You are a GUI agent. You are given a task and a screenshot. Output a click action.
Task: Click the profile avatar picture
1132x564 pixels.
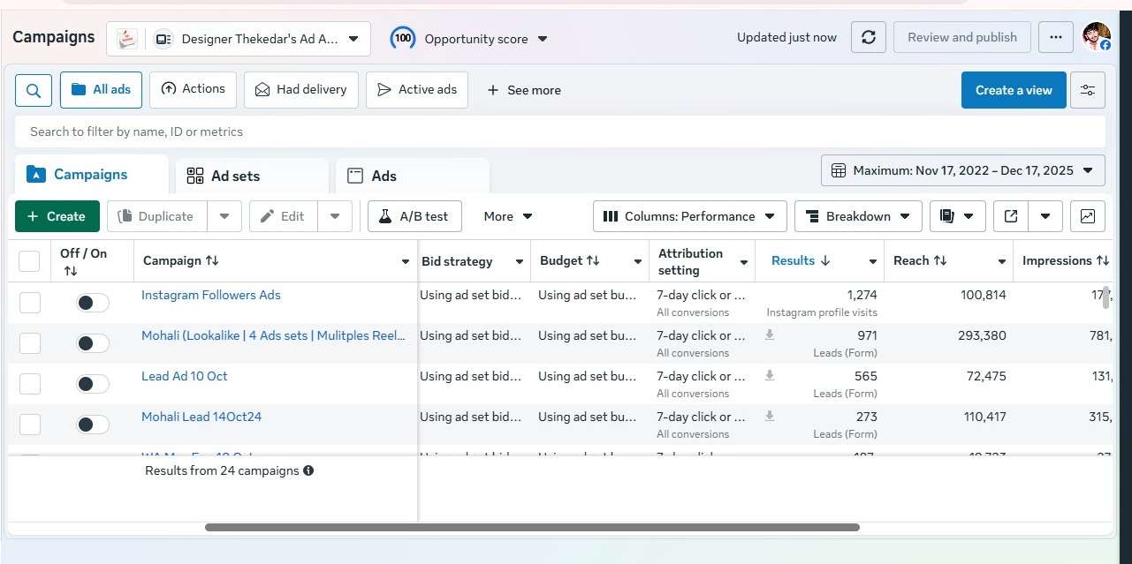(x=1096, y=37)
